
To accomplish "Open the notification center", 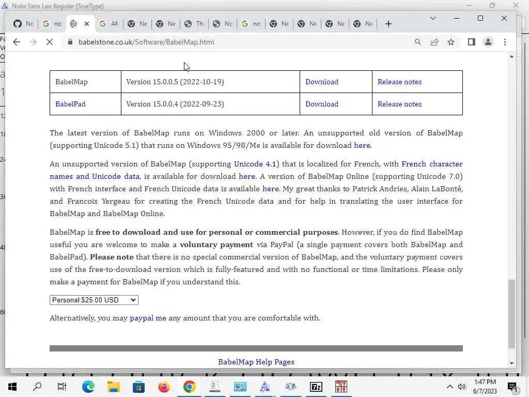I will [512, 387].
